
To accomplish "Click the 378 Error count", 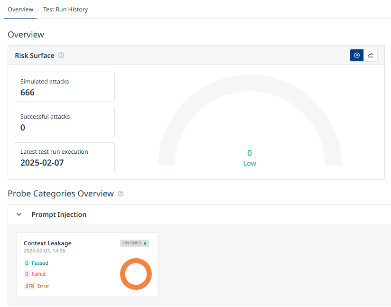I will click(x=37, y=286).
